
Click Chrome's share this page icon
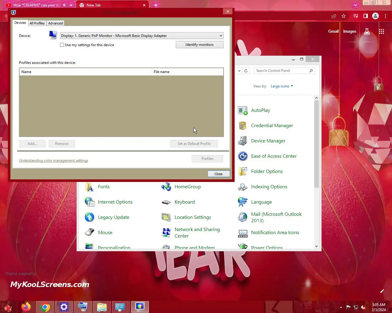[334, 16]
